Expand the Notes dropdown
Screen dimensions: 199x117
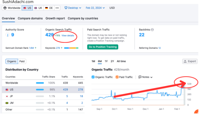(x=145, y=77)
